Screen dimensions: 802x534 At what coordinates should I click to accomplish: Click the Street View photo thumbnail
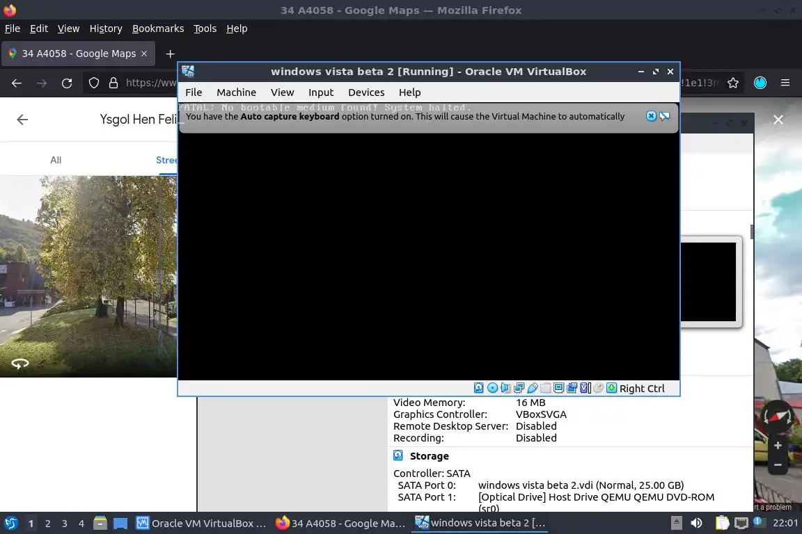pos(88,277)
